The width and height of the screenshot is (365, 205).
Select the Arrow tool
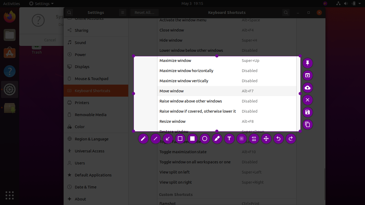168,139
